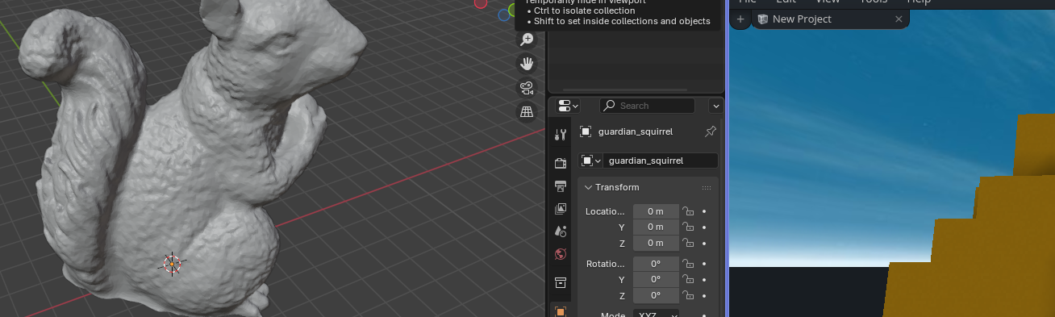Screen dimensions: 1055x317
Task: Open the Render properties tab icon
Action: coord(561,163)
